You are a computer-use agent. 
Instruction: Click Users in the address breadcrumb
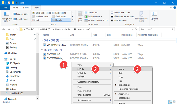58,29
